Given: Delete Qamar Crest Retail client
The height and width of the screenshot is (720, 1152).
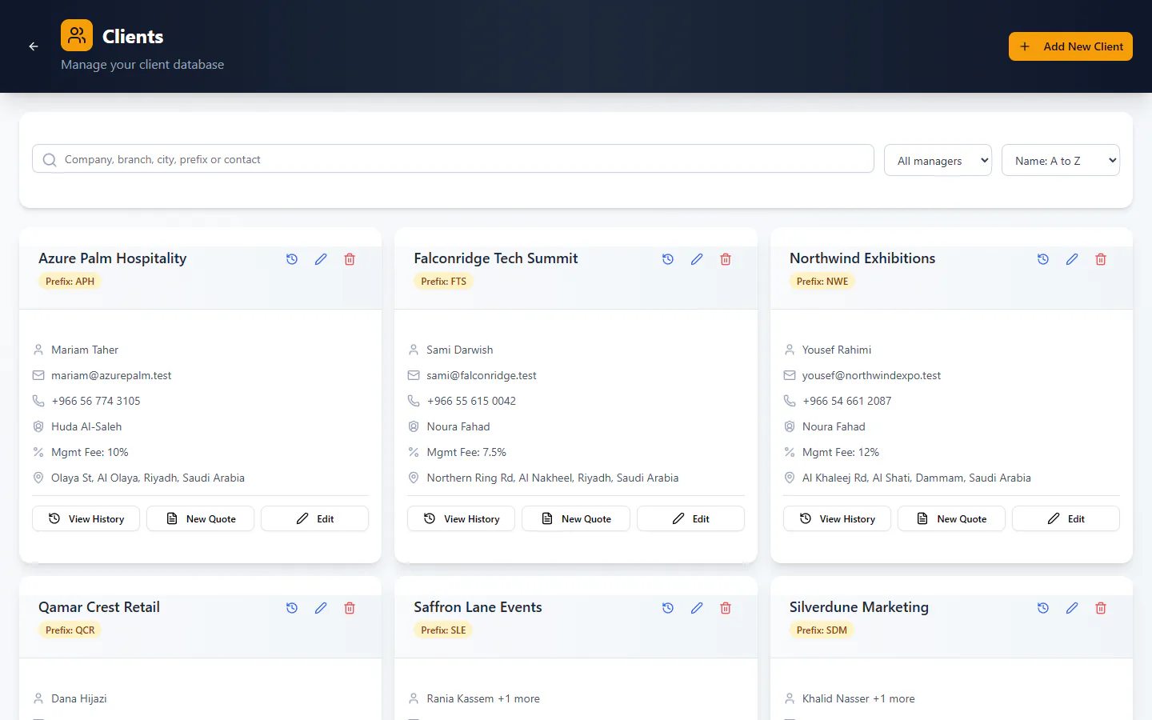Looking at the screenshot, I should point(350,608).
